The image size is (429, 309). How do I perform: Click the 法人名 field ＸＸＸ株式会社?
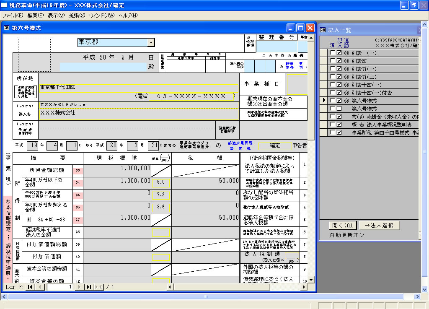pos(138,114)
